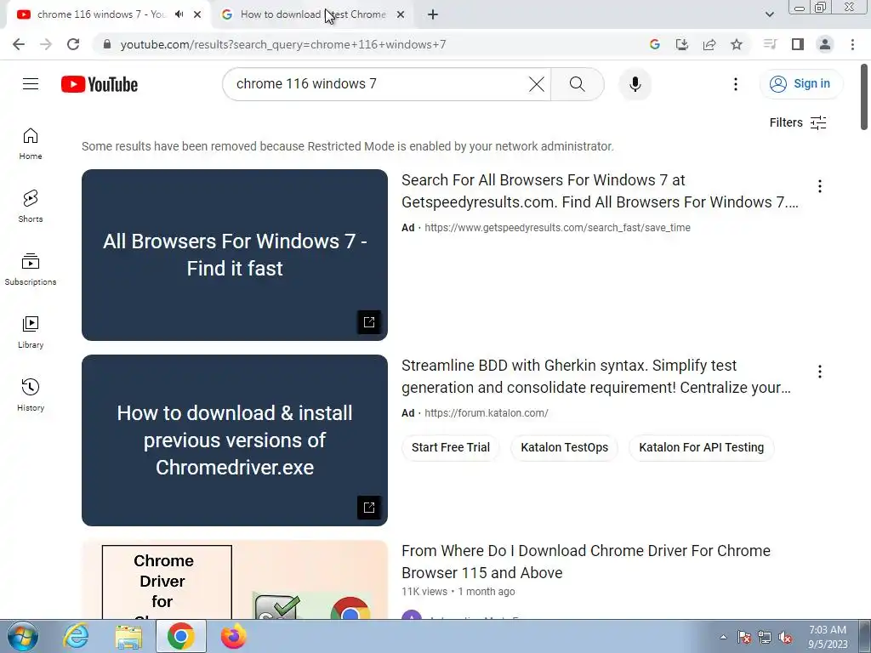
Task: Open Subscriptions from the sidebar
Action: pos(31,270)
